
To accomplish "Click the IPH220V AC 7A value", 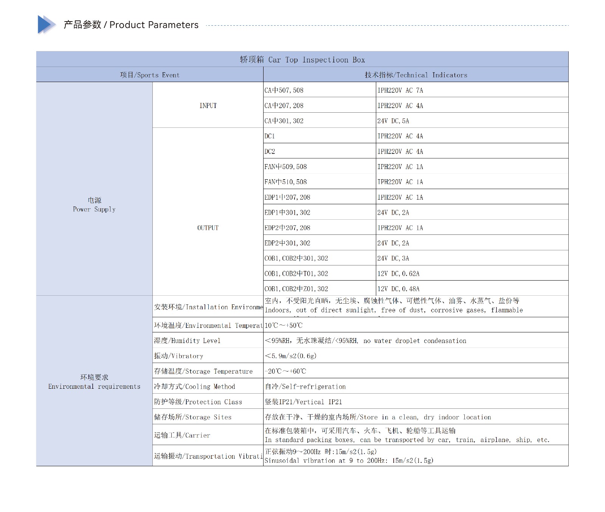I will click(x=400, y=90).
